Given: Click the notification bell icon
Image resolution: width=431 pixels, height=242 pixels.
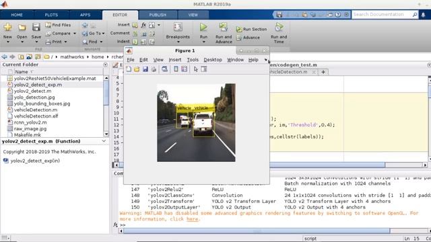Looking at the screenshot, I should (423, 15).
